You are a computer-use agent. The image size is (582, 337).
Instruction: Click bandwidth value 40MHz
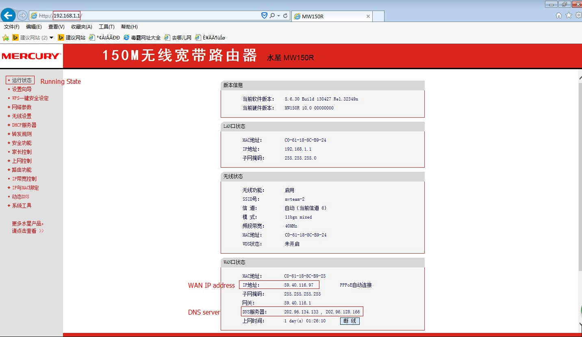291,226
